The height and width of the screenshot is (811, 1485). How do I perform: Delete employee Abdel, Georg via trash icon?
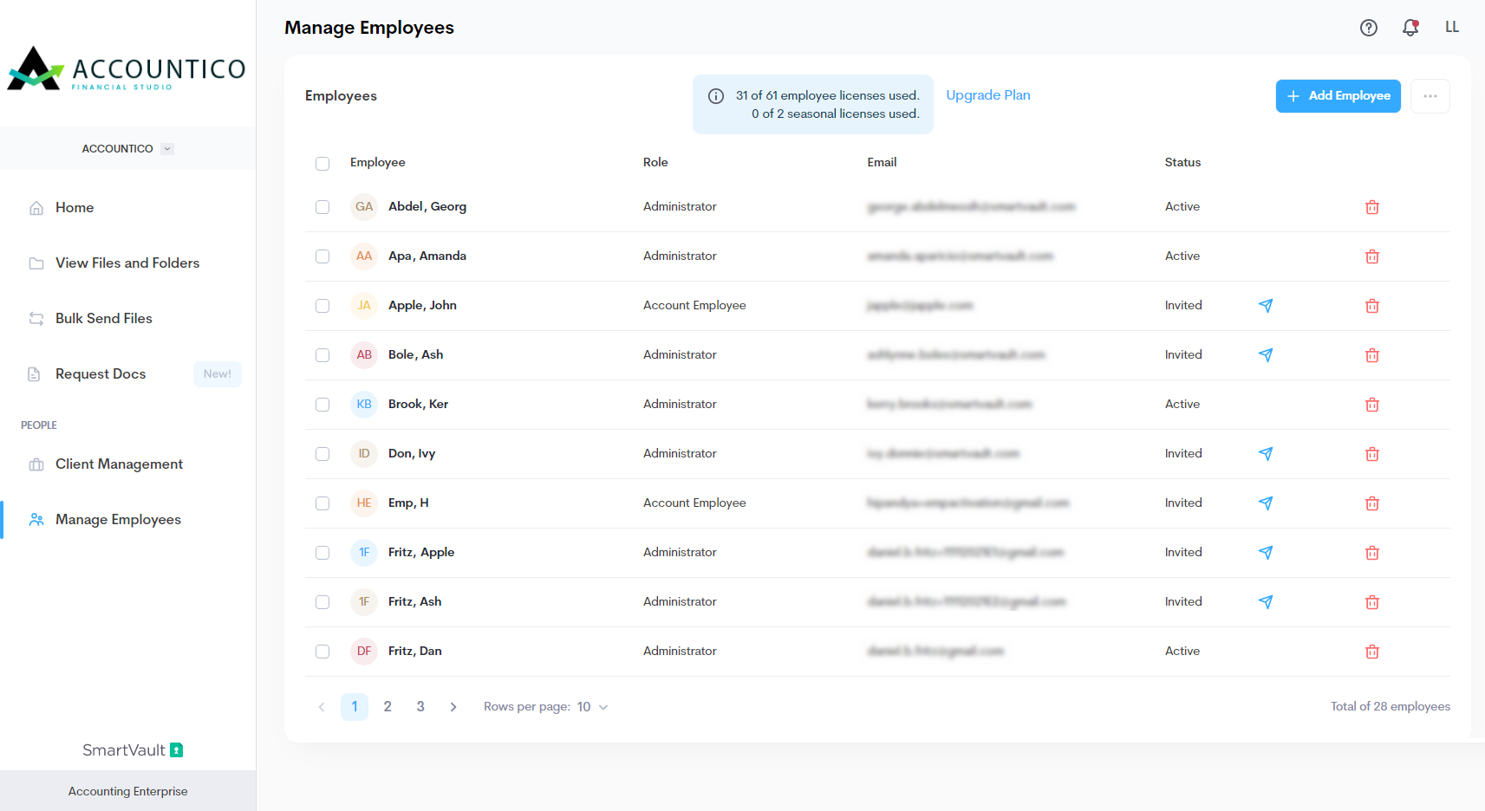(x=1371, y=207)
